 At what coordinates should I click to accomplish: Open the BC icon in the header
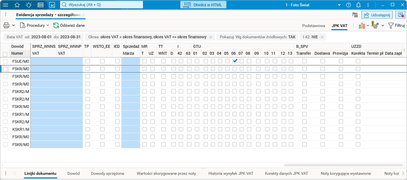pyautogui.click(x=52, y=5)
